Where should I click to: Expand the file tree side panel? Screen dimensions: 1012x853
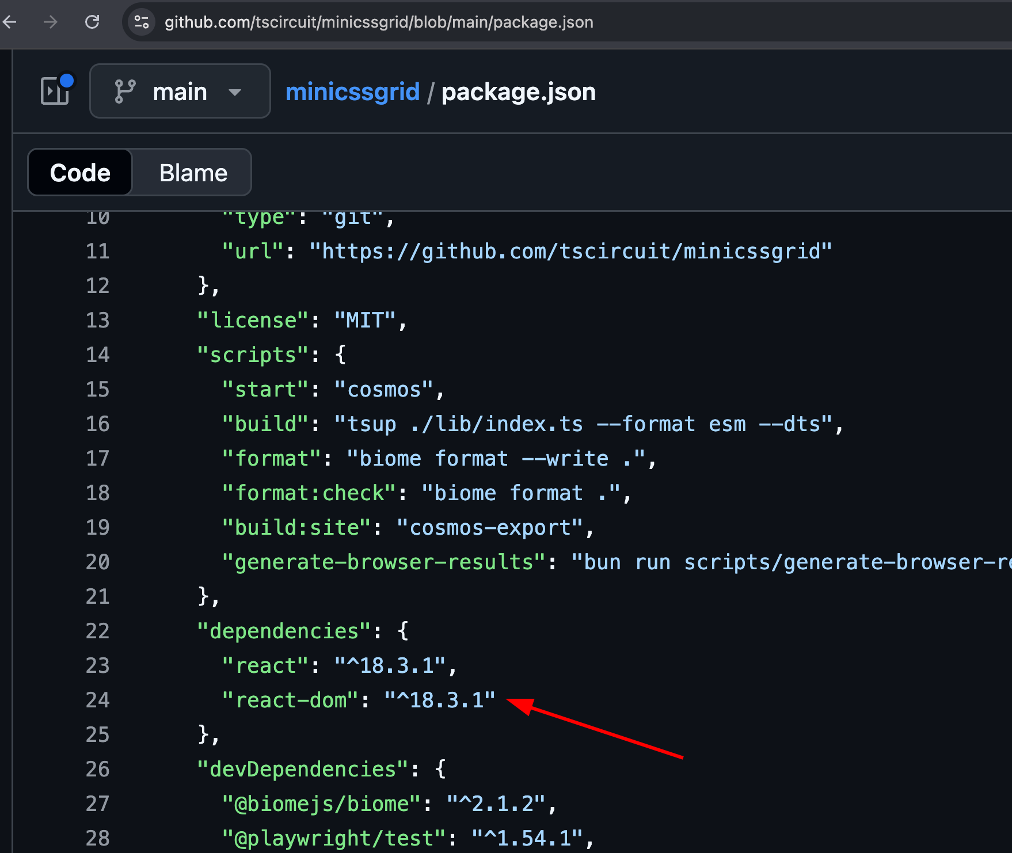tap(56, 91)
